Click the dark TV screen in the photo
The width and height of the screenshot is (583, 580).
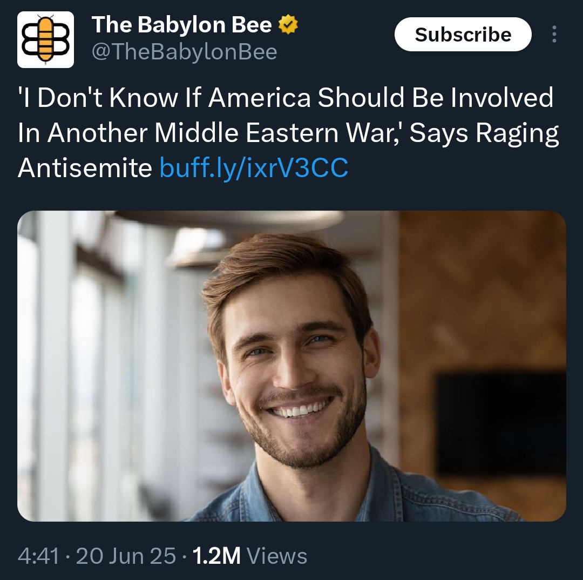[x=501, y=424]
